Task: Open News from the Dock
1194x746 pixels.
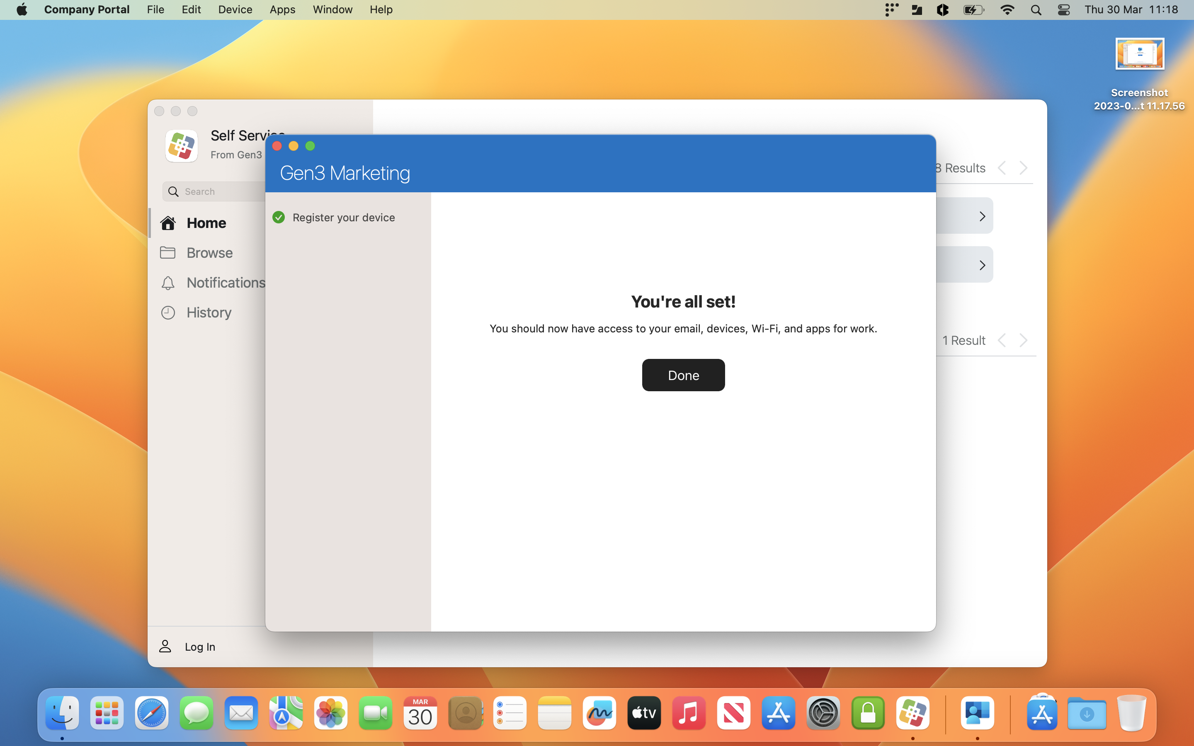Action: click(734, 713)
